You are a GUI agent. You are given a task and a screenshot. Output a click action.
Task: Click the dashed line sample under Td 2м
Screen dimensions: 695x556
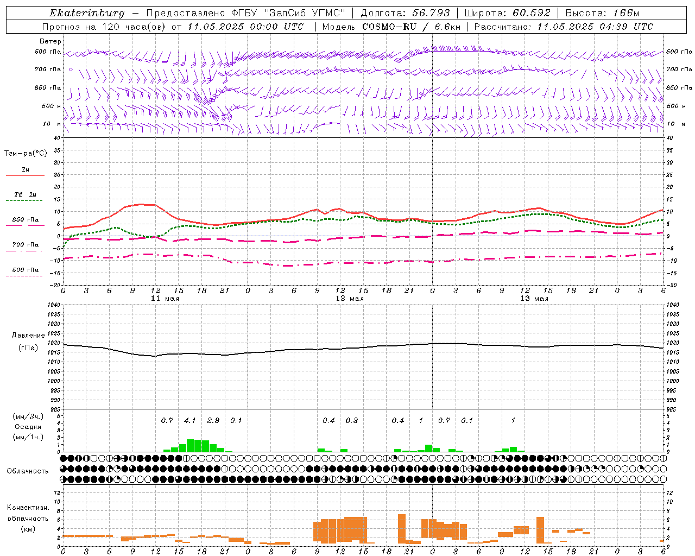pyautogui.click(x=24, y=201)
